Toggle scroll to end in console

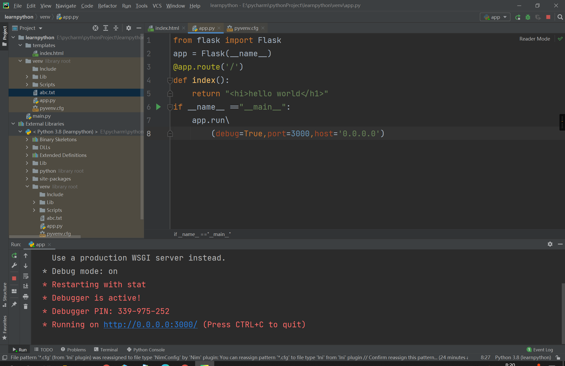(26, 286)
